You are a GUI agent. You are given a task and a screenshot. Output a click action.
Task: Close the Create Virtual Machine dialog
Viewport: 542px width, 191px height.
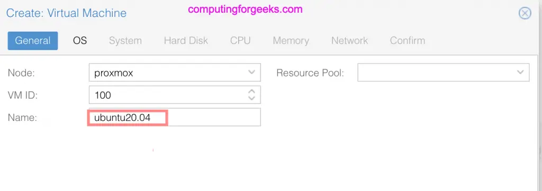click(525, 13)
